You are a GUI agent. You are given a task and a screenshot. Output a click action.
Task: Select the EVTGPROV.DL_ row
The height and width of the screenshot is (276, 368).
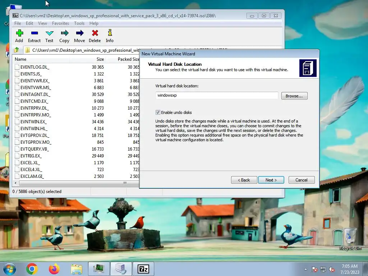coord(76,135)
